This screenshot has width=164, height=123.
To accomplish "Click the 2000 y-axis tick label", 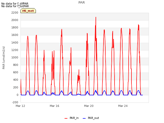I will pyautogui.click(x=15, y=20).
